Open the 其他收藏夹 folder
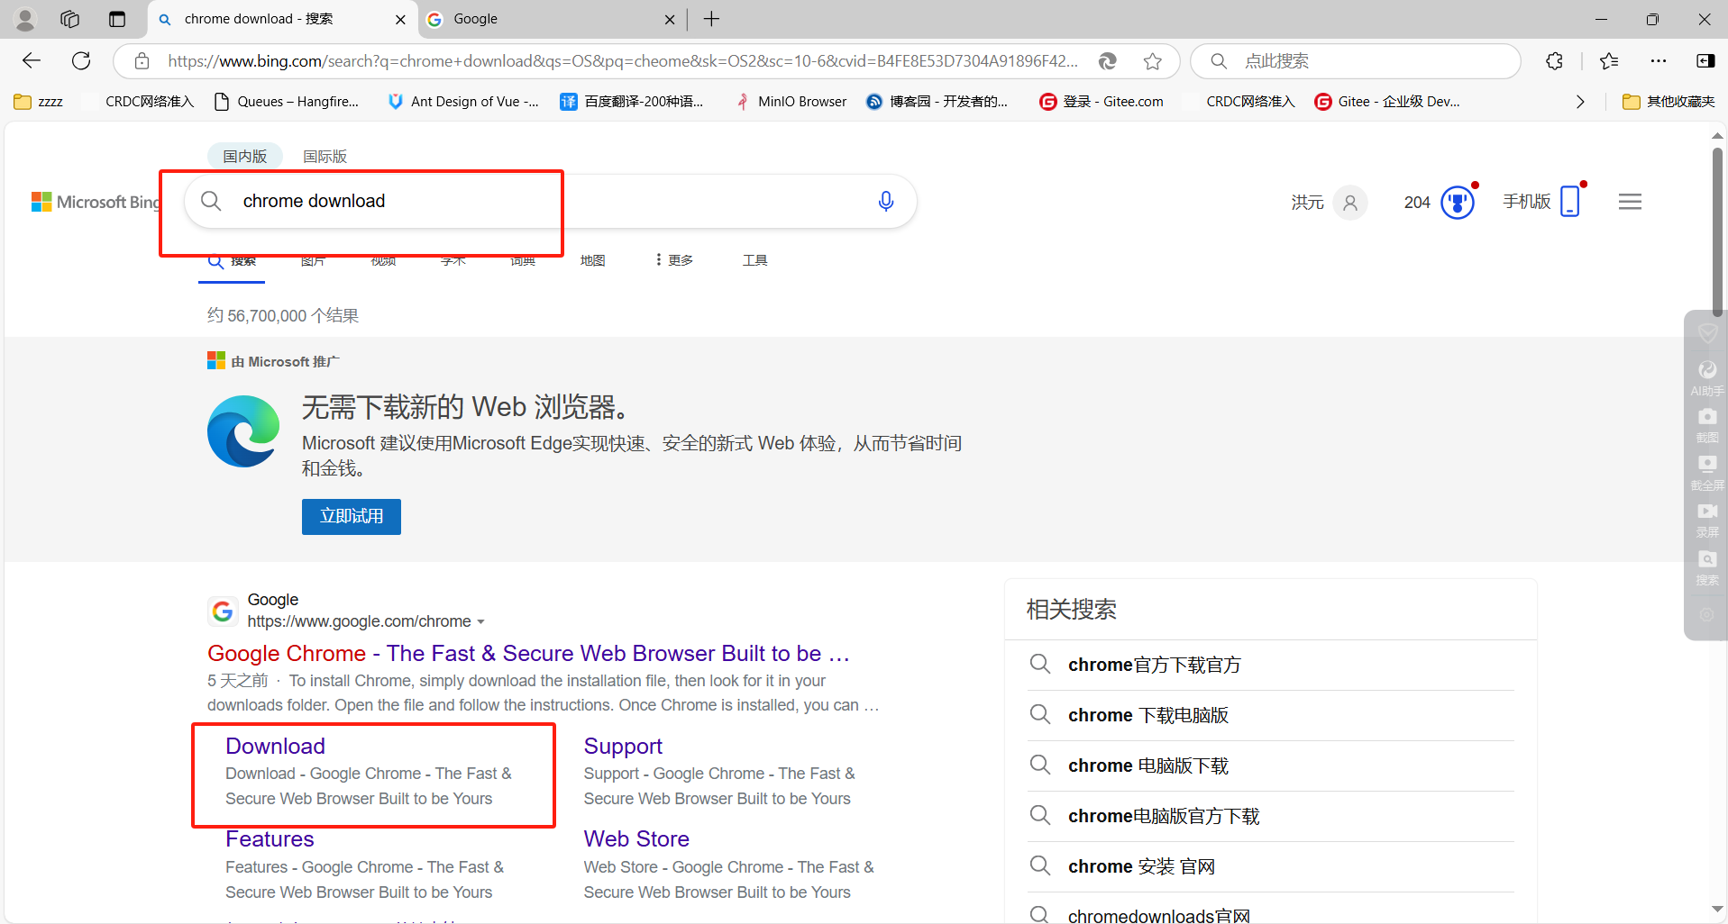This screenshot has height=924, width=1728. 1669,102
